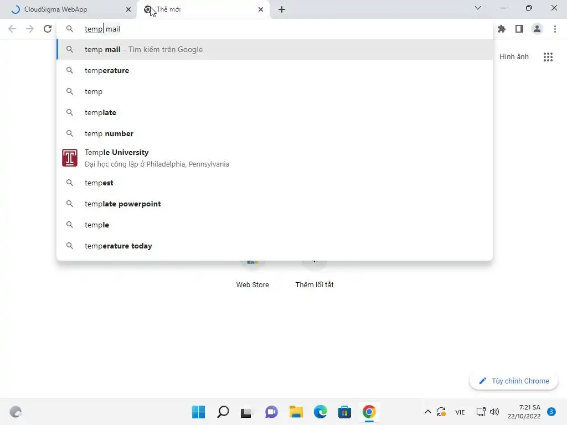Open the Extensions puzzle icon
This screenshot has height=425, width=567.
coord(502,29)
